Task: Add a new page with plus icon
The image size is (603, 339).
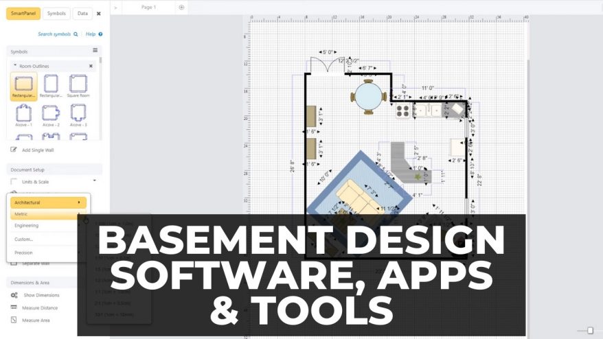Action: pyautogui.click(x=181, y=8)
